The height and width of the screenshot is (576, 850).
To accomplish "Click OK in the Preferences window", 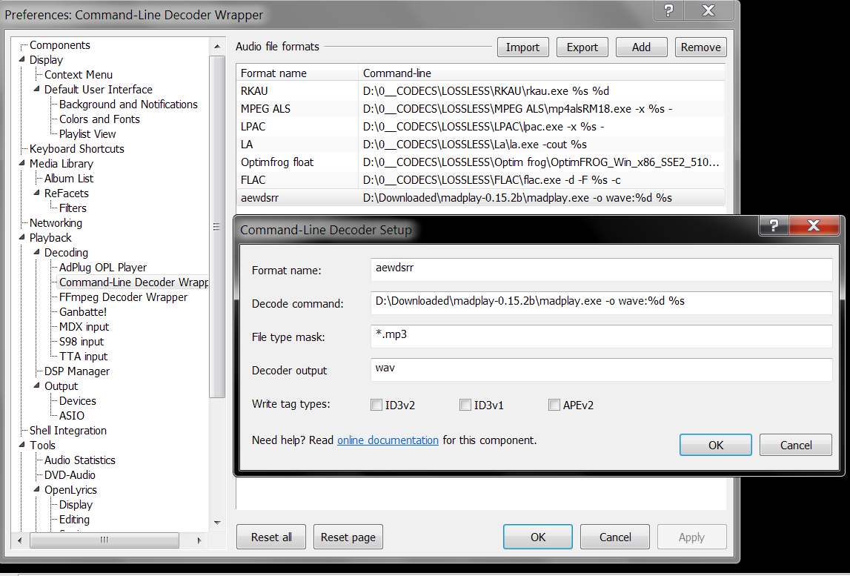I will tap(538, 537).
